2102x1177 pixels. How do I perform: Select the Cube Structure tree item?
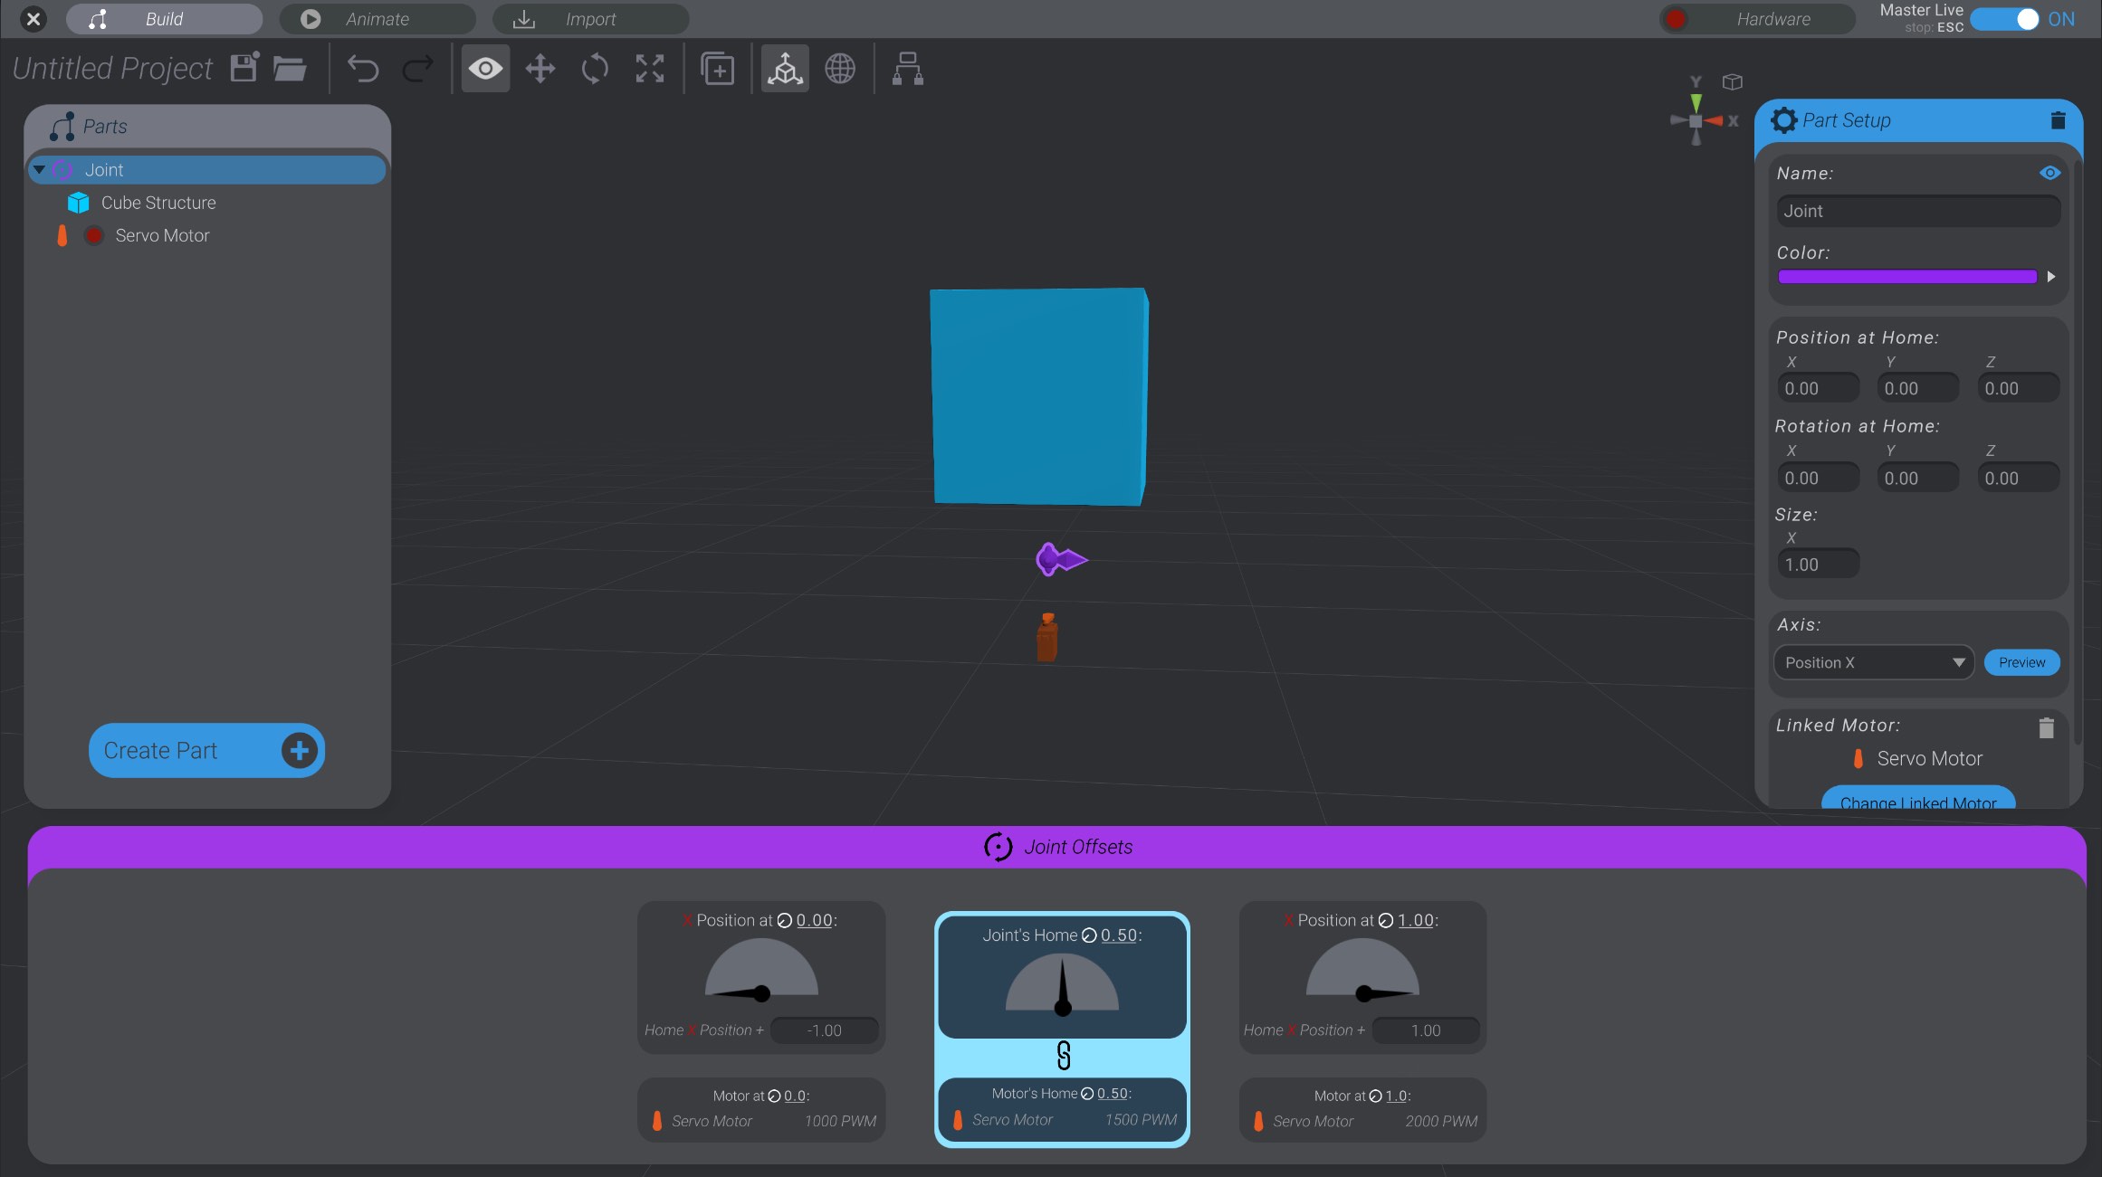click(x=159, y=202)
